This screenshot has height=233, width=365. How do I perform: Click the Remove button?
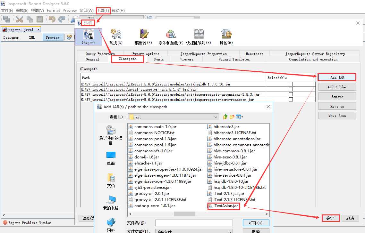coord(337,97)
